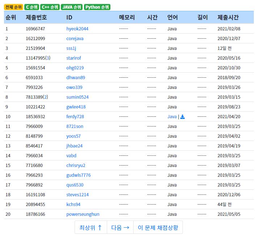The width and height of the screenshot is (256, 240).
Task: Click the 제출시간 column header
Action: tap(228, 17)
